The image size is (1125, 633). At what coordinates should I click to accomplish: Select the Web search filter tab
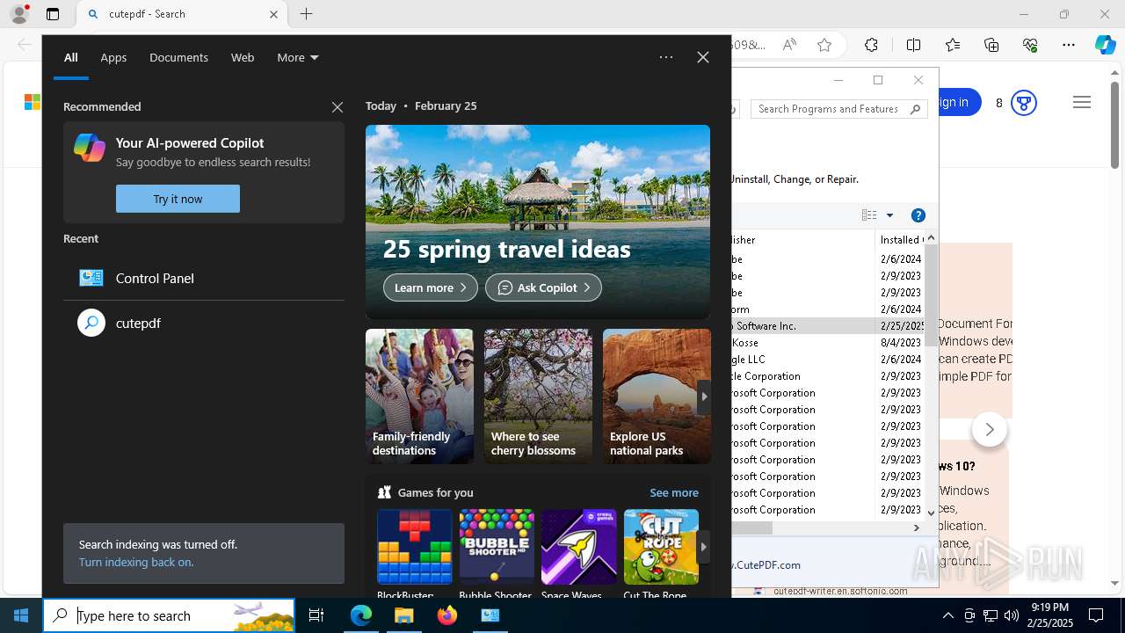pyautogui.click(x=243, y=57)
